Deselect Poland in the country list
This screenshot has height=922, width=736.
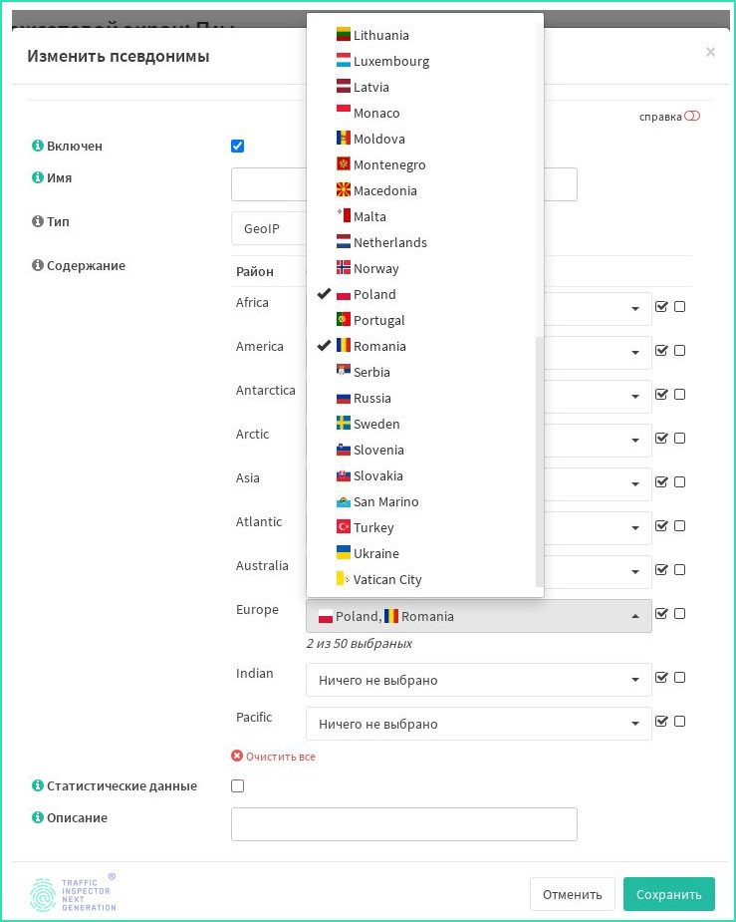pyautogui.click(x=421, y=294)
